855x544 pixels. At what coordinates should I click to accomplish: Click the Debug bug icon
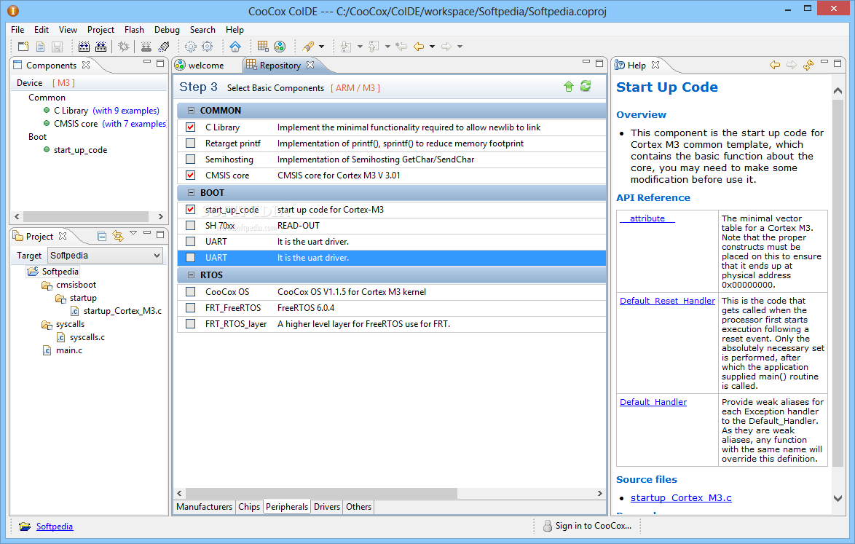tap(124, 47)
